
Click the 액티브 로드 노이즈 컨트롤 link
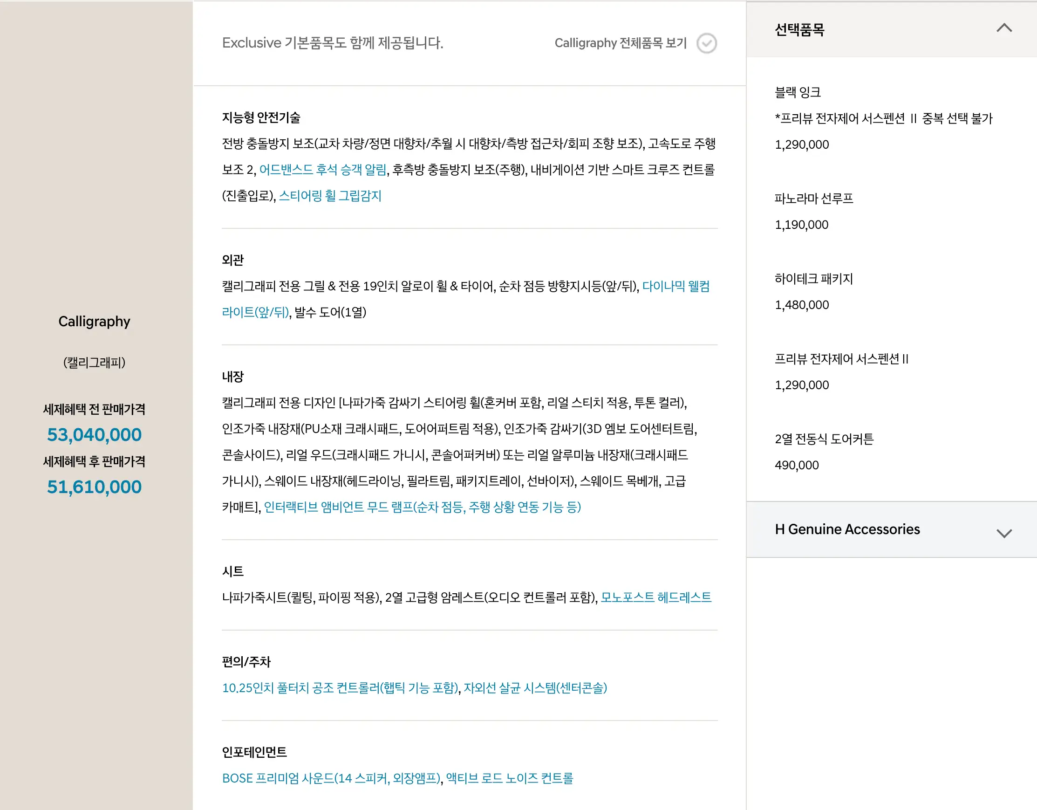tap(510, 778)
